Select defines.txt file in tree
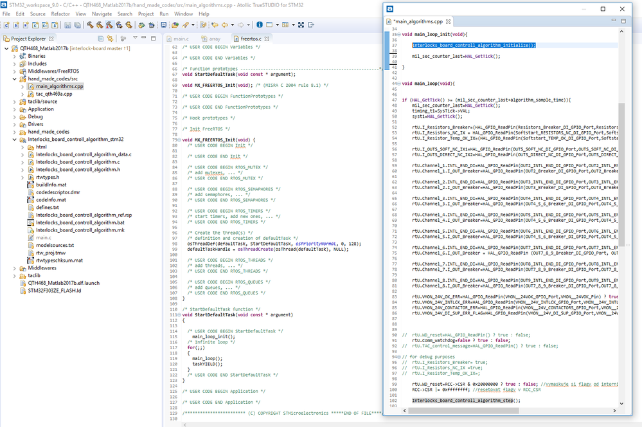 point(47,207)
